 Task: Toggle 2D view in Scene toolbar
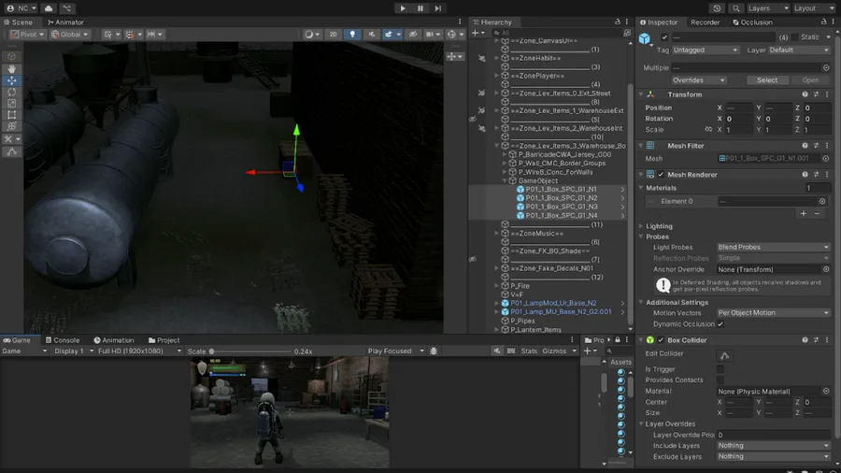pyautogui.click(x=333, y=35)
